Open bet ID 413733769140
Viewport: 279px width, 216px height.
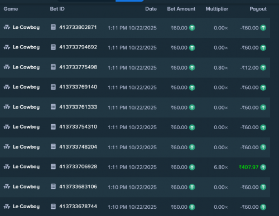(78, 87)
